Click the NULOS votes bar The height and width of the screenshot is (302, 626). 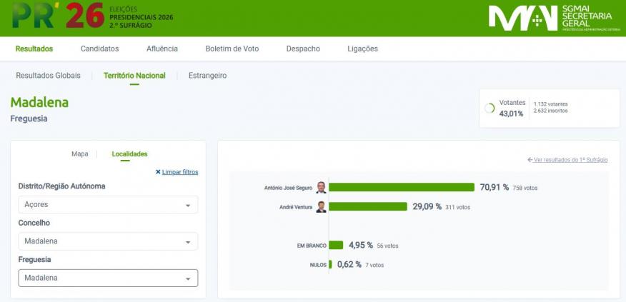(330, 264)
